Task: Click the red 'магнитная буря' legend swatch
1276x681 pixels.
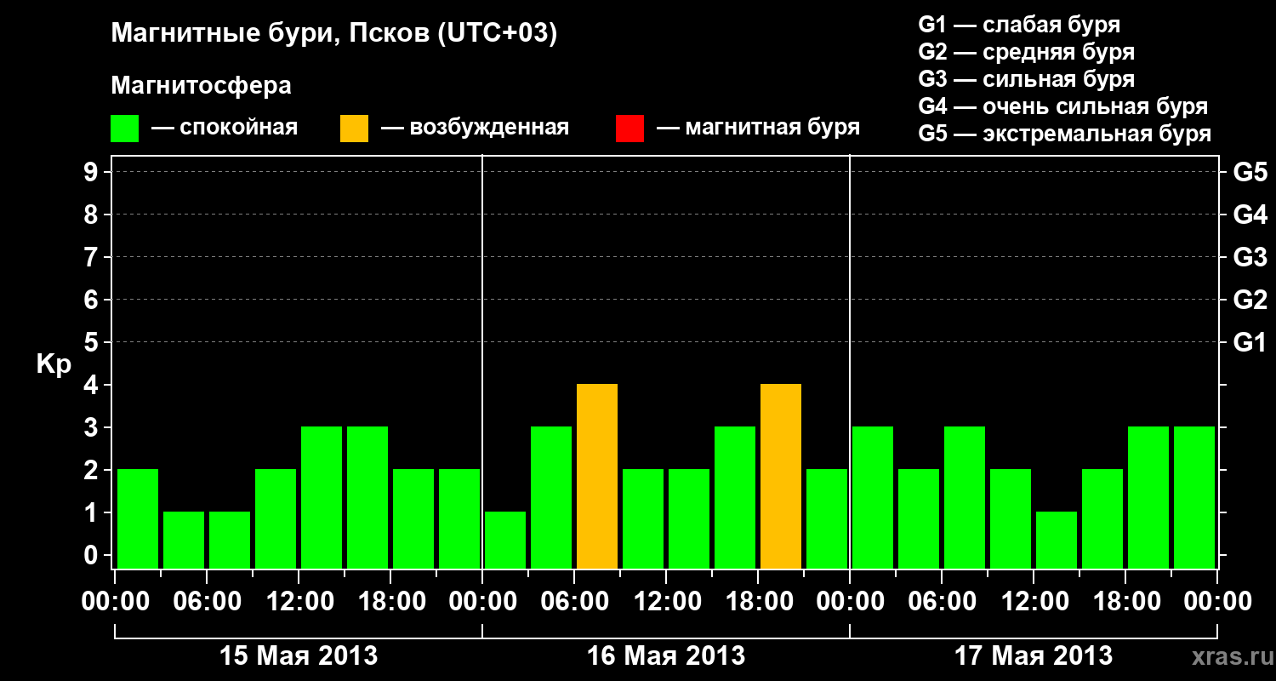Action: tap(629, 129)
